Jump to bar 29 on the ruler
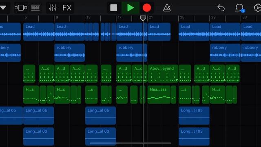 pos(213,17)
